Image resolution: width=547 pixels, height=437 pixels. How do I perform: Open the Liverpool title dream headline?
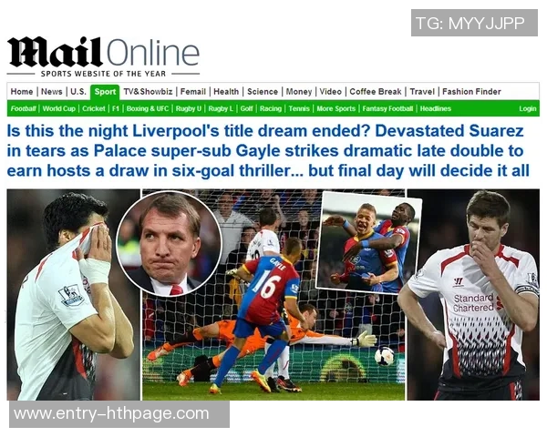coord(268,151)
